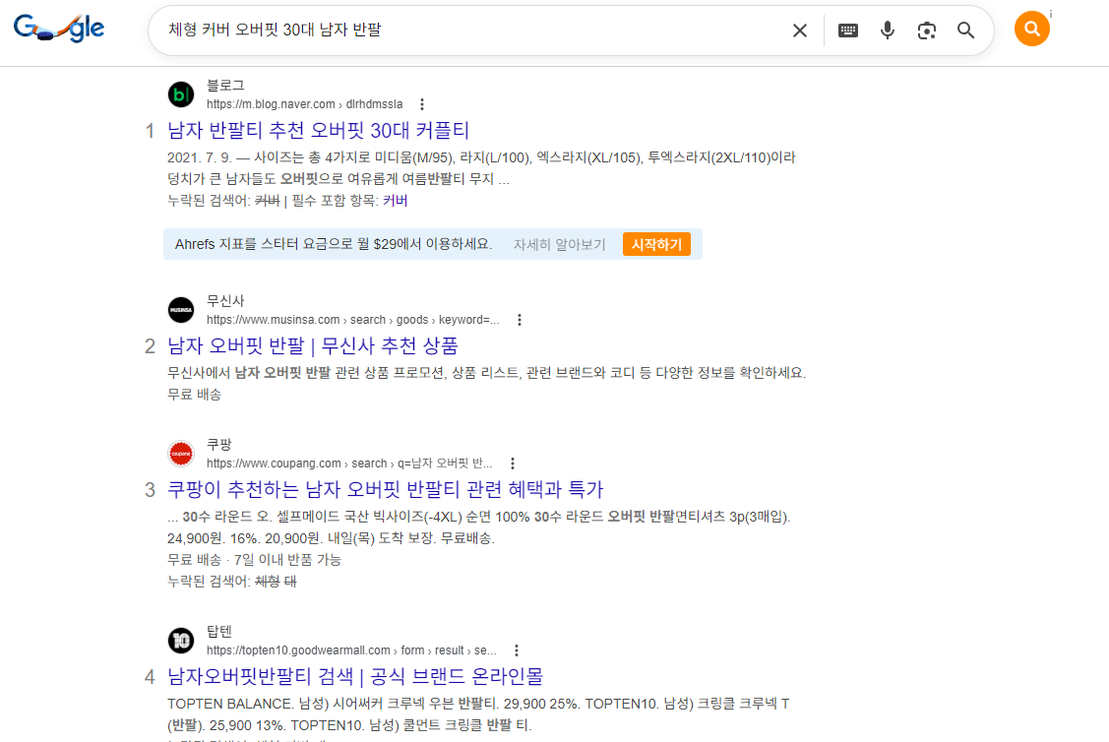The image size is (1109, 742).
Task: Open 쿠팡이 추천하는 남자 오버핏 반팔티 result
Action: [x=385, y=489]
